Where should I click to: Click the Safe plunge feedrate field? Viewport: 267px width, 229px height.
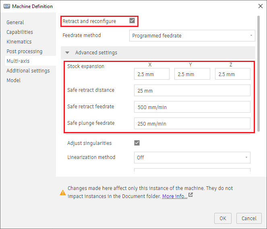point(192,123)
